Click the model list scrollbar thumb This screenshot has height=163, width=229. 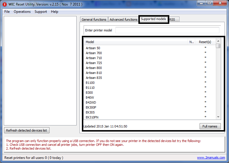coord(218,46)
